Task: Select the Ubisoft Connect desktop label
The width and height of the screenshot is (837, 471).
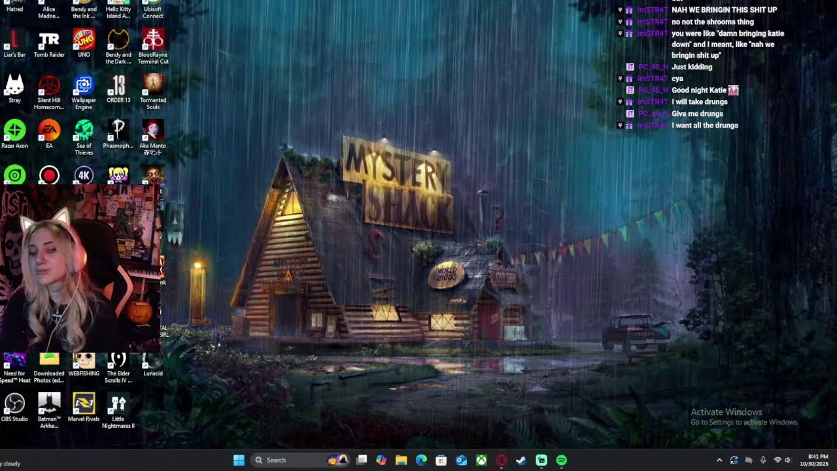Action: point(153,12)
